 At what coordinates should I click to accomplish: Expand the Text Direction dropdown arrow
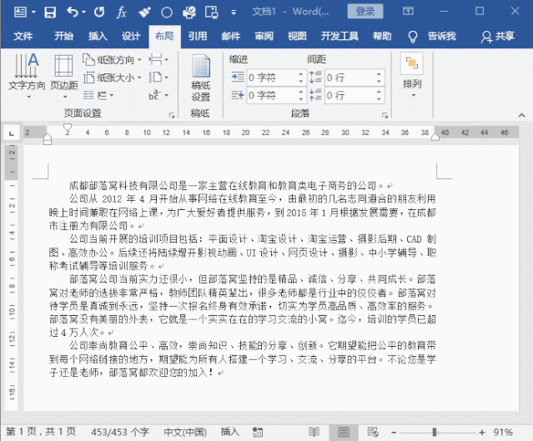29,98
